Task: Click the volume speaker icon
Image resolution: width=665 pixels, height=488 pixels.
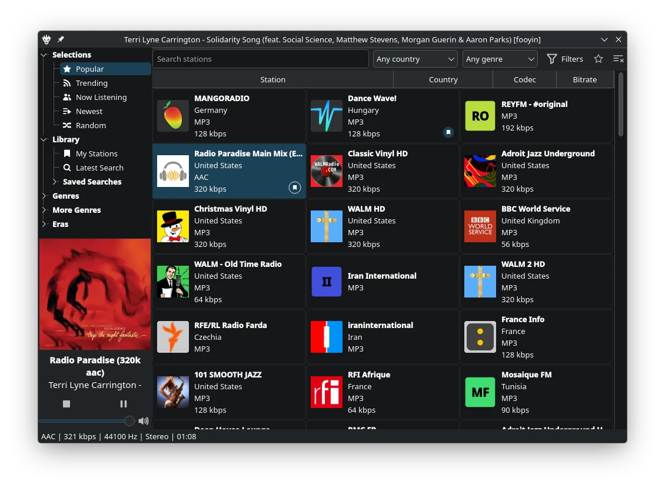Action: click(144, 420)
